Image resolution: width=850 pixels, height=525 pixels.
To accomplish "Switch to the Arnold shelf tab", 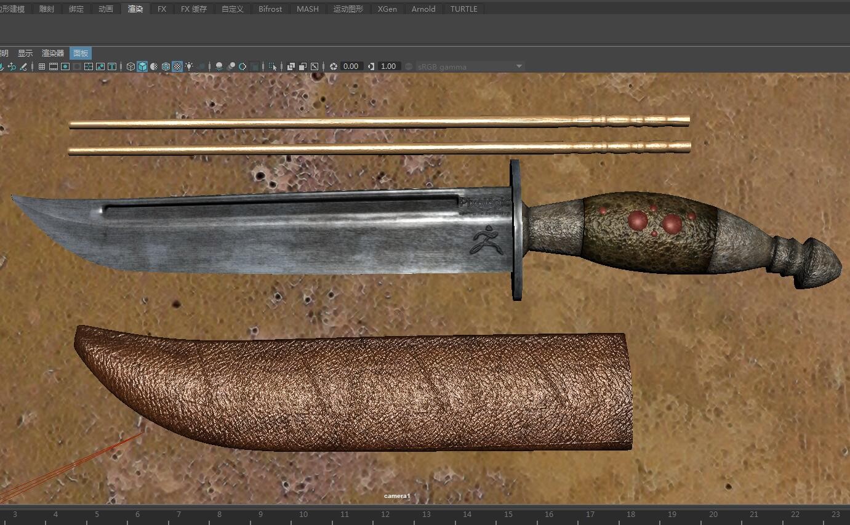I will [423, 9].
